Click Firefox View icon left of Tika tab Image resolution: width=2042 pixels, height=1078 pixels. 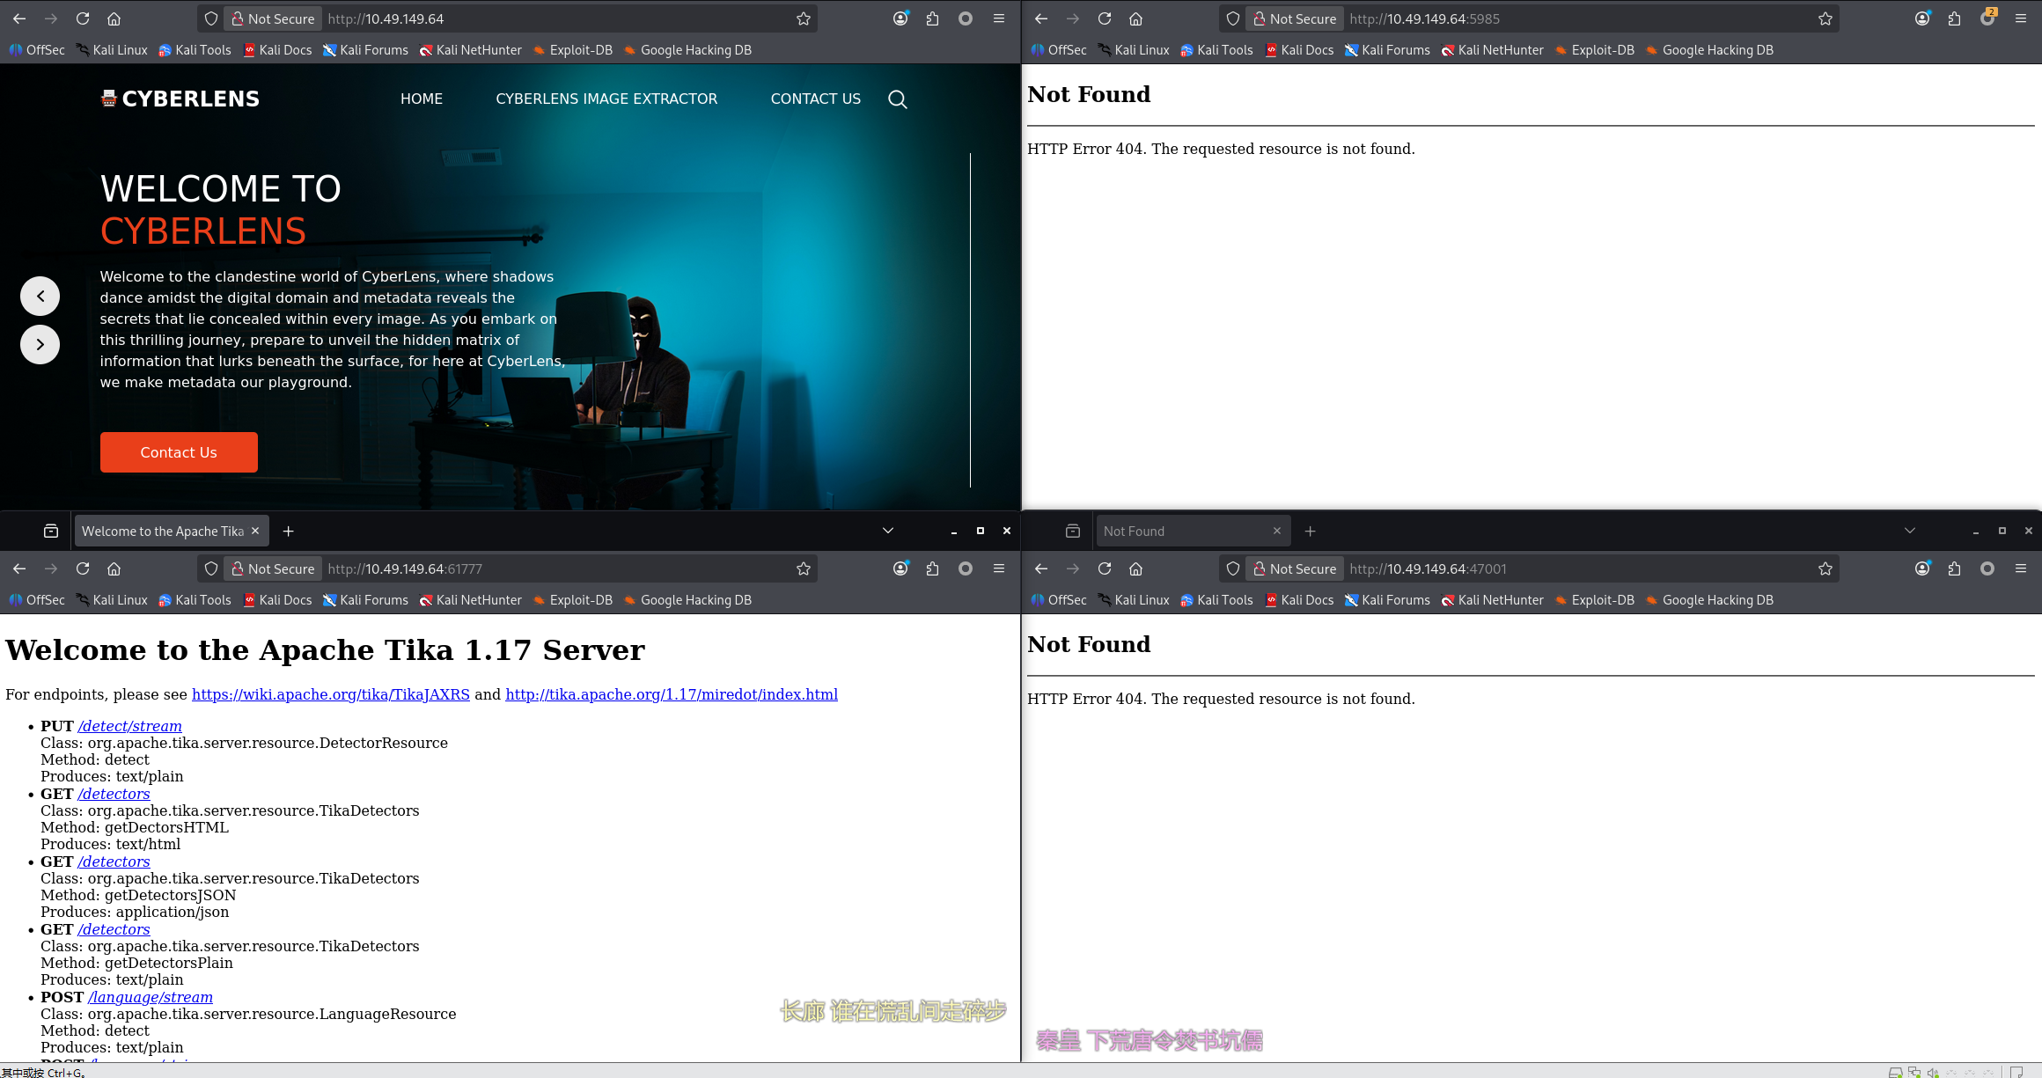coord(51,531)
